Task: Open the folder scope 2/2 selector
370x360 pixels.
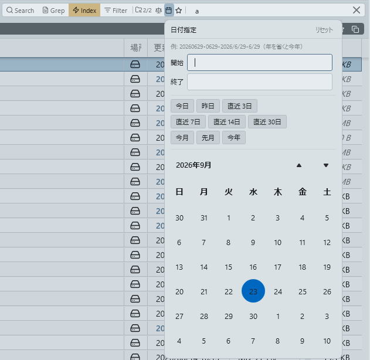Action: [x=144, y=11]
